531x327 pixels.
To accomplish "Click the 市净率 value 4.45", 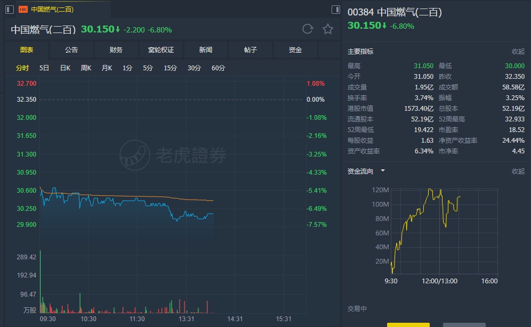I will [518, 151].
